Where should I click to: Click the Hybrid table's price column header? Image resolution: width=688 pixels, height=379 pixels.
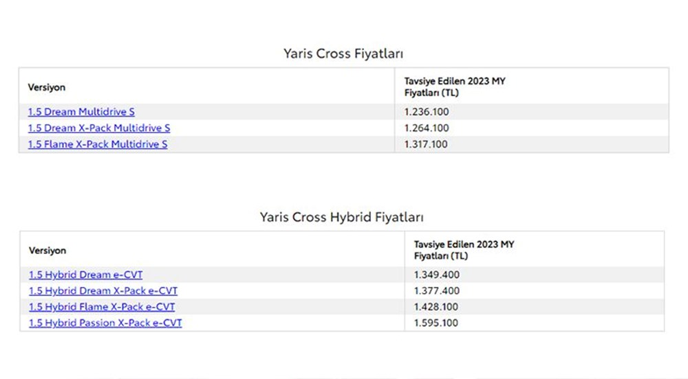click(464, 250)
